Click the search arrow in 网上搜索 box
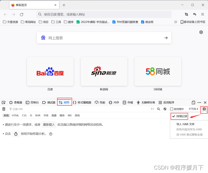This screenshot has height=173, width=208. pos(166,38)
